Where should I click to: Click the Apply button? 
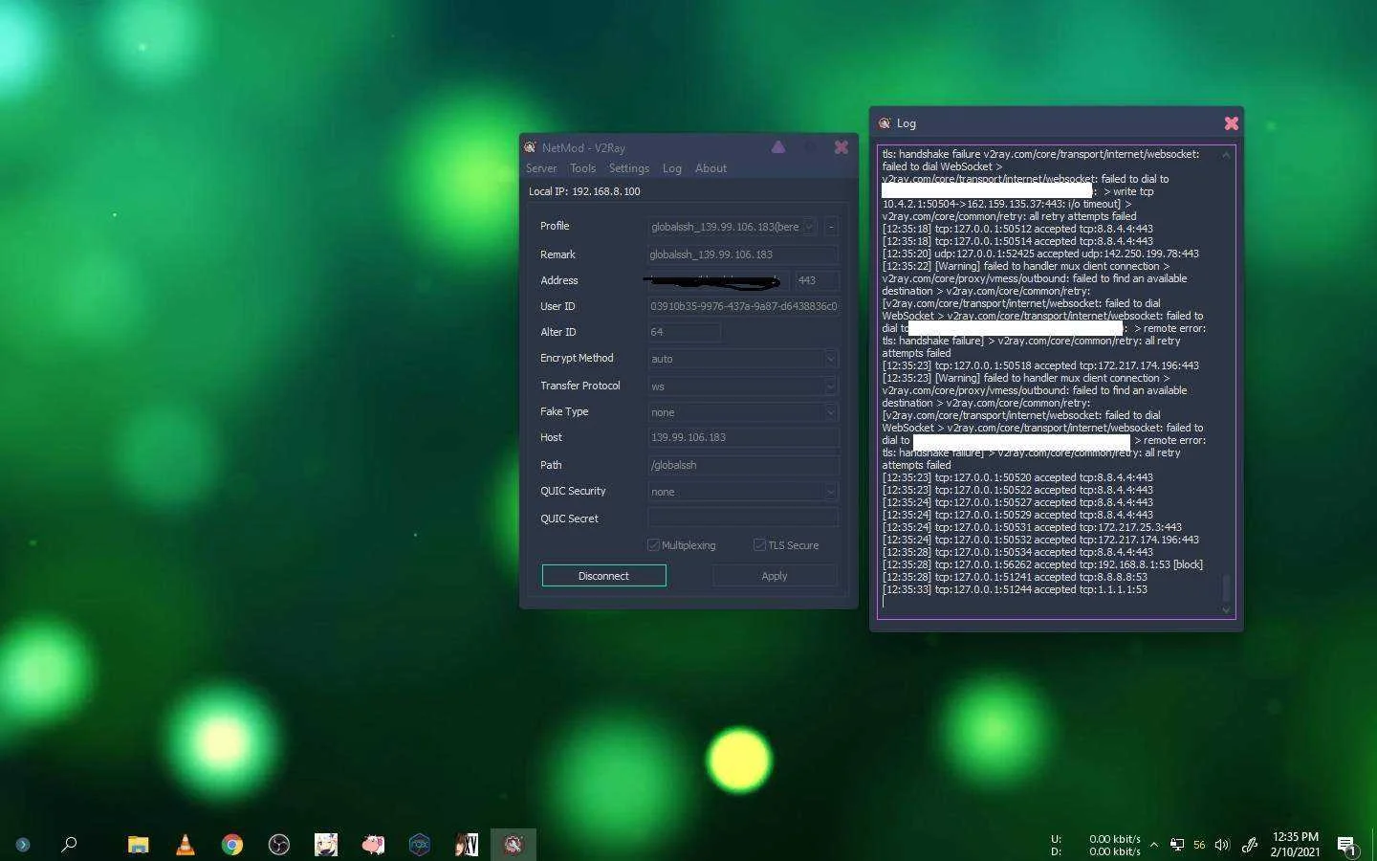coord(775,576)
